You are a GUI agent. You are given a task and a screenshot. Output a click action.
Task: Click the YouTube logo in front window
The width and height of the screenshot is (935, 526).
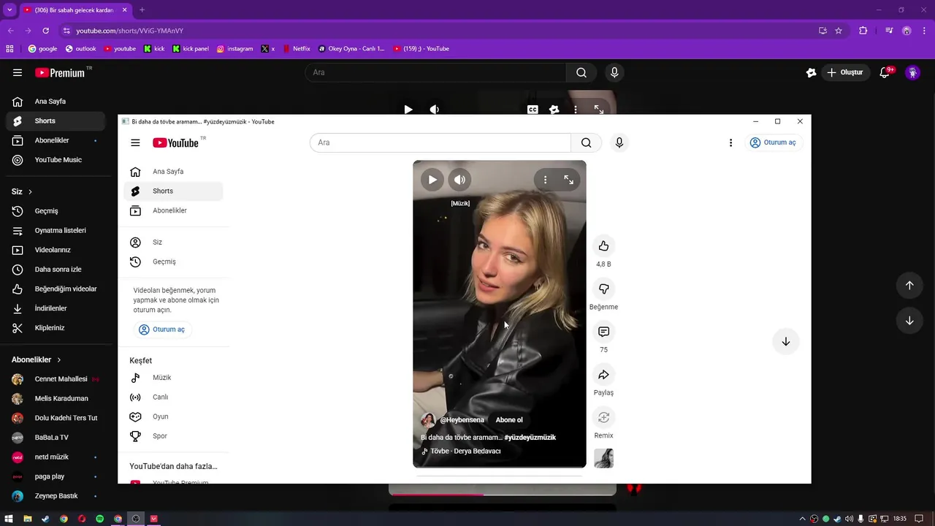(x=175, y=142)
